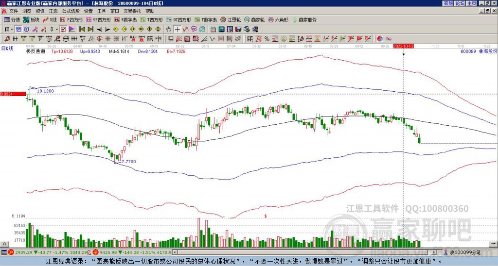Image resolution: width=498 pixels, height=266 pixels.
Task: Open the 公式选股 menu
Action: (71, 11)
